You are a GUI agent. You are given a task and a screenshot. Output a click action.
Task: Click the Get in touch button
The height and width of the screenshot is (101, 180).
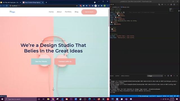89,12
